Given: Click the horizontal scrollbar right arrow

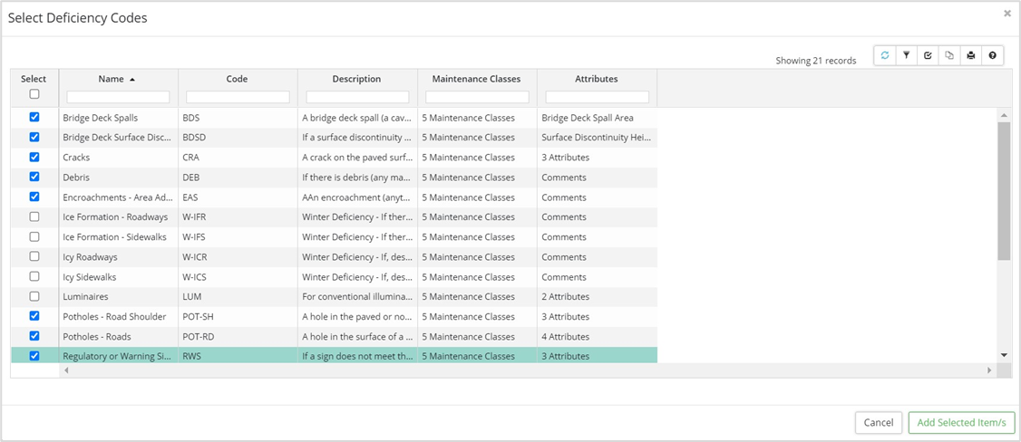Looking at the screenshot, I should coord(989,370).
